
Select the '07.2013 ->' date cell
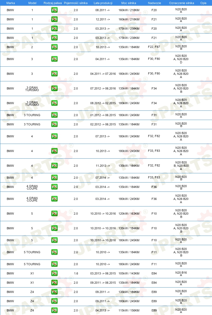(102, 136)
